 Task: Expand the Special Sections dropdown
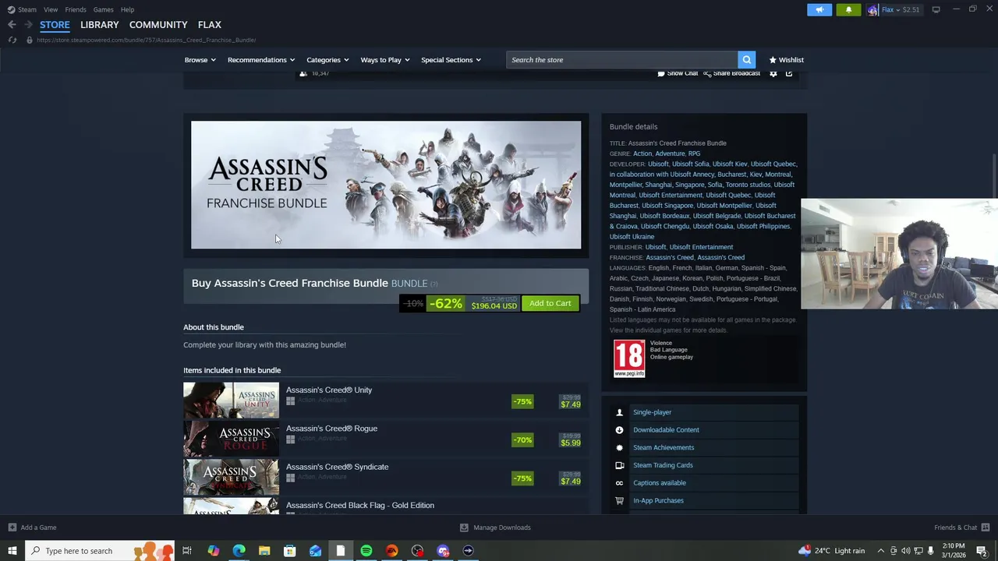[x=451, y=60]
